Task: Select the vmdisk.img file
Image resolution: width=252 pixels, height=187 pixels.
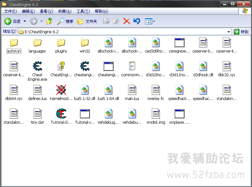Action: 155,116
